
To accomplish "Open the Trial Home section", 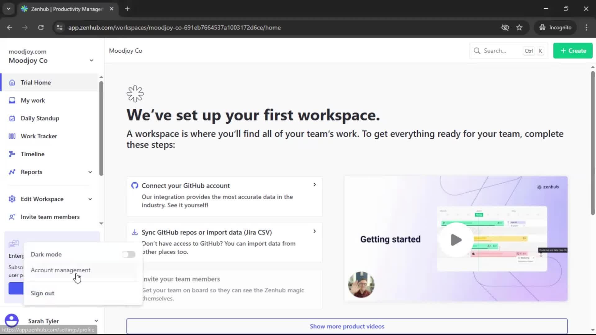I will click(x=35, y=82).
